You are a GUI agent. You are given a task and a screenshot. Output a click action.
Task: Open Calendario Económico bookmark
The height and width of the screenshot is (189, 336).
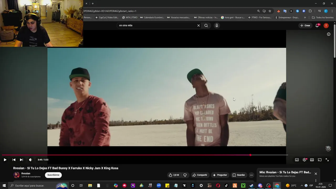click(152, 18)
